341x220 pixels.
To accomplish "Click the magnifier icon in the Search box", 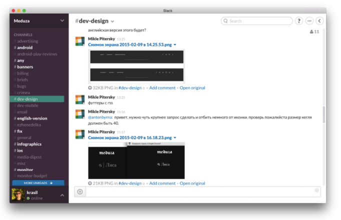I will [225, 21].
